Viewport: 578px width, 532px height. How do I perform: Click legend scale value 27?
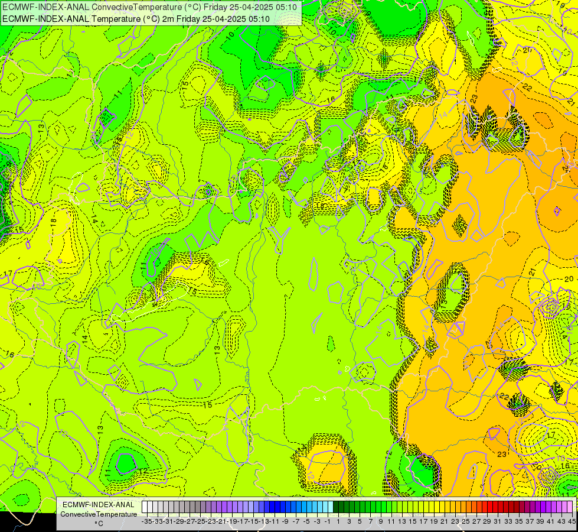pos(476,521)
